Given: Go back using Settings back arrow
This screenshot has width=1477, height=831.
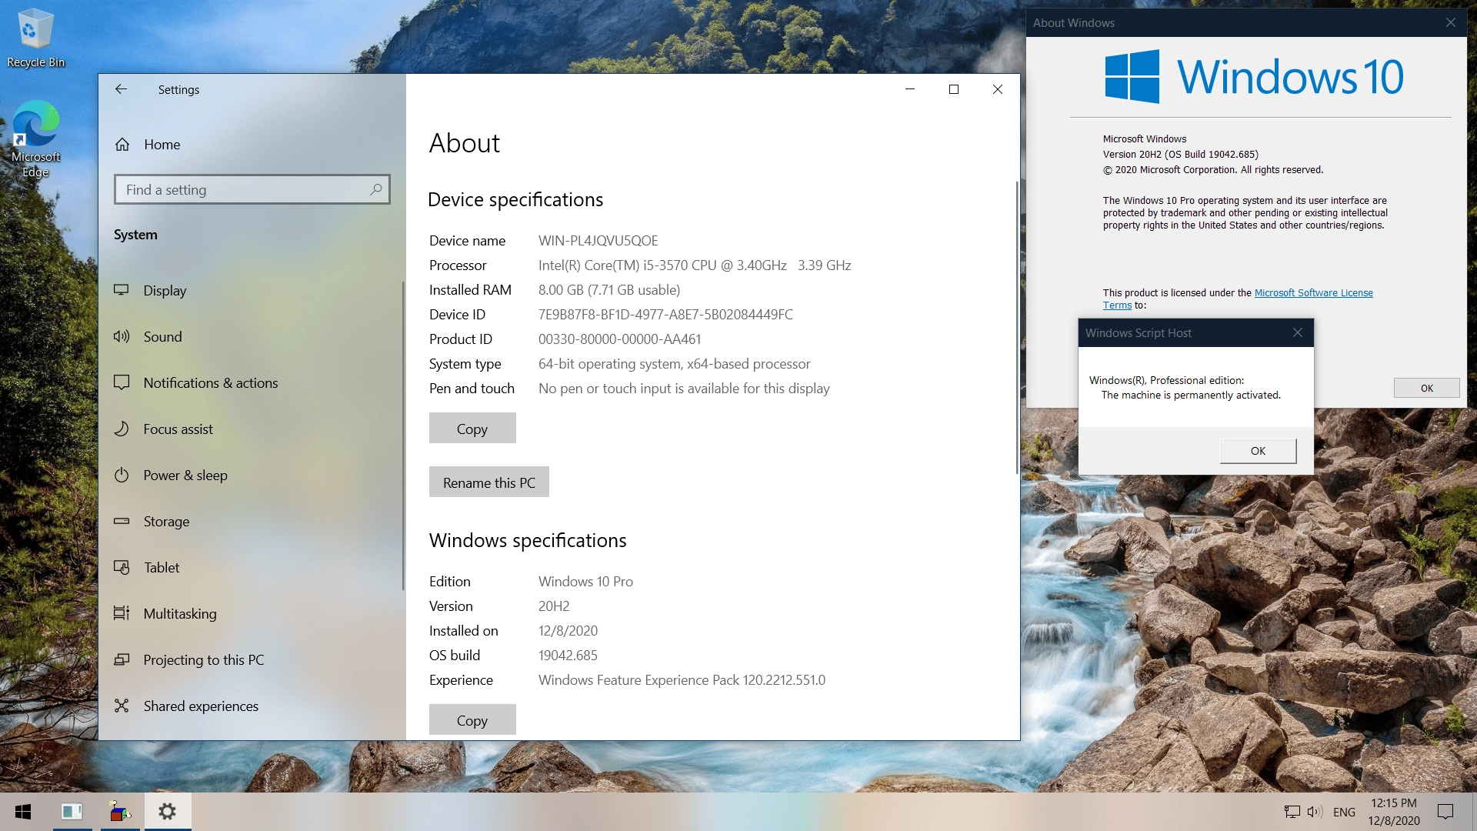Looking at the screenshot, I should (121, 89).
